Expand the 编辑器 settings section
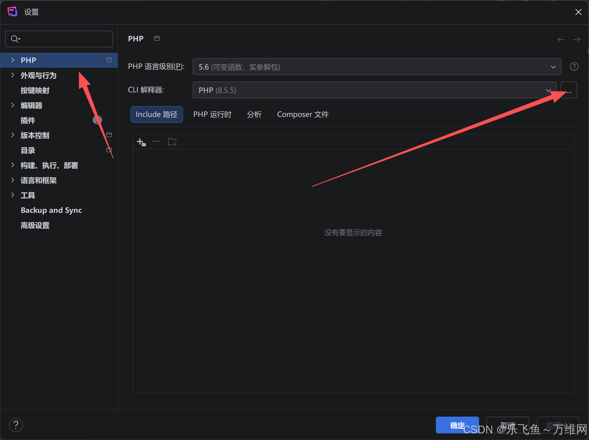Screen dimensions: 589x440 point(13,105)
